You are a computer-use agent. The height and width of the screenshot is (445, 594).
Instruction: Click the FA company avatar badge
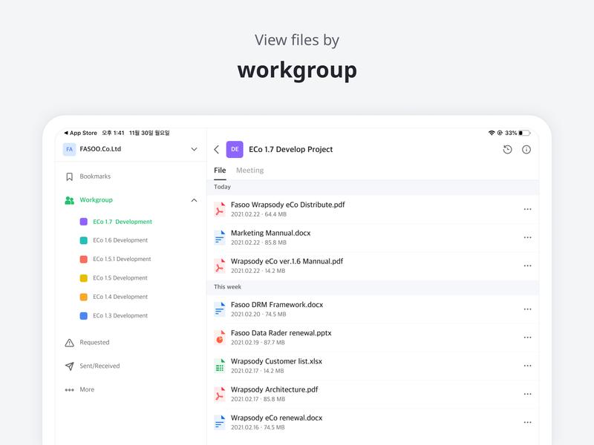(69, 149)
